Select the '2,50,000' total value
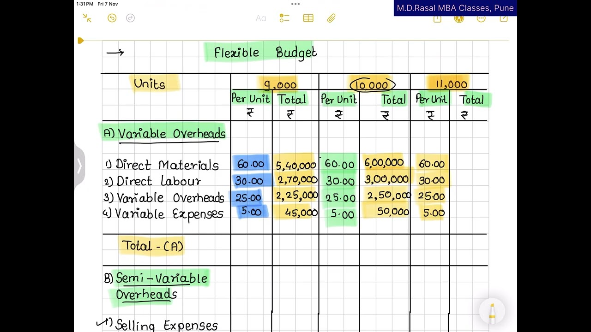 tap(389, 196)
